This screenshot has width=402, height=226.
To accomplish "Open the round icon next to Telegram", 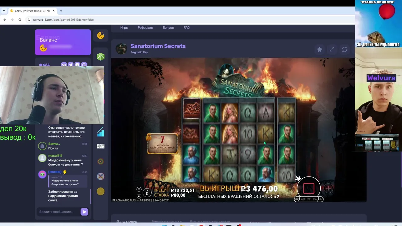I will pyautogui.click(x=77, y=65).
